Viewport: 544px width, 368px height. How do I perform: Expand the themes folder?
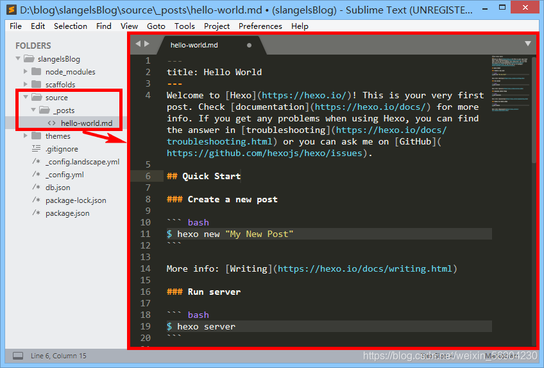(x=25, y=136)
